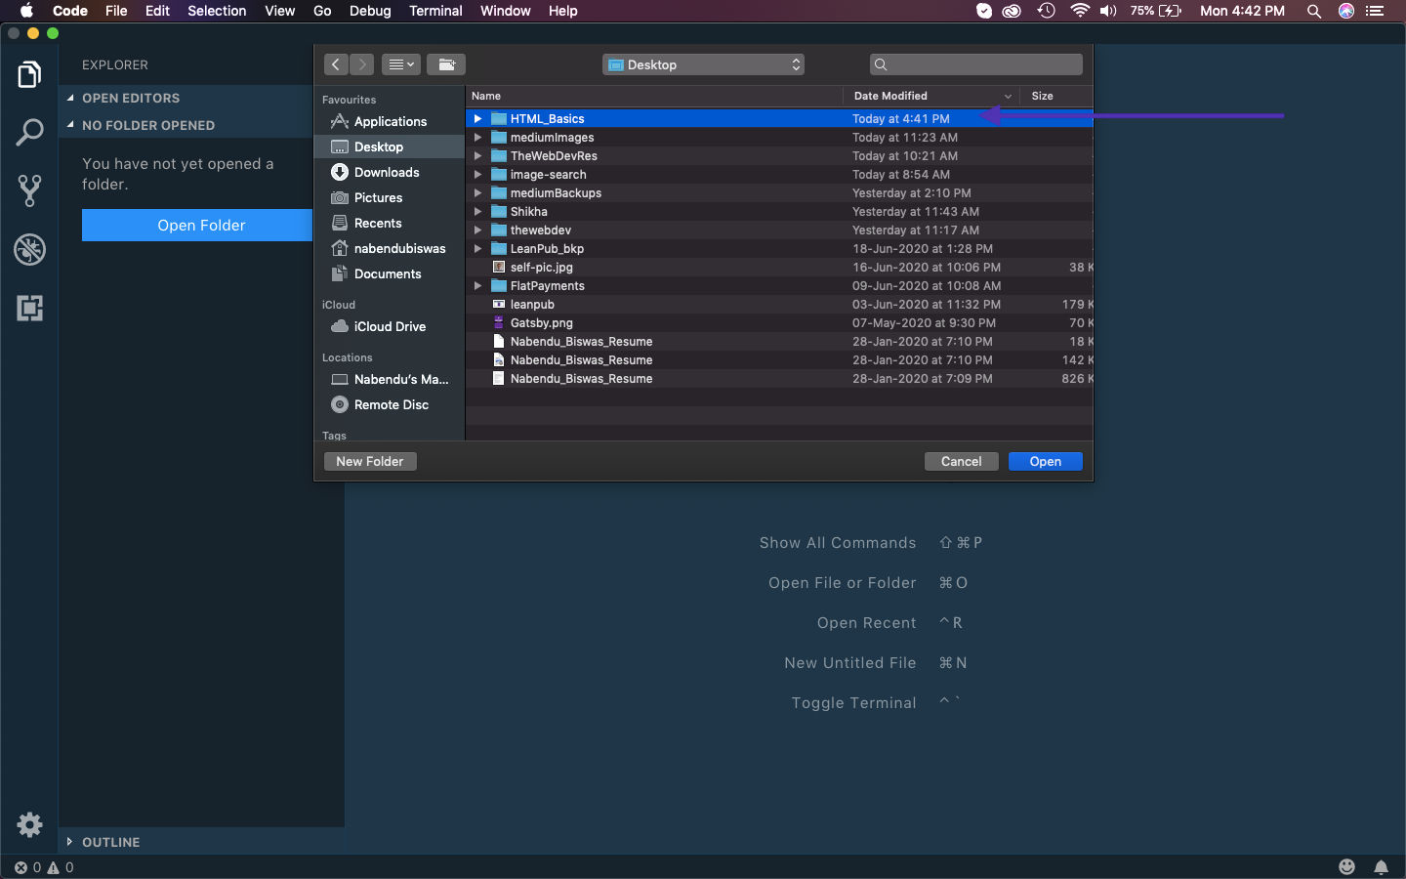The height and width of the screenshot is (879, 1406).
Task: Select Remote Disc in the sidebar
Action: click(389, 404)
